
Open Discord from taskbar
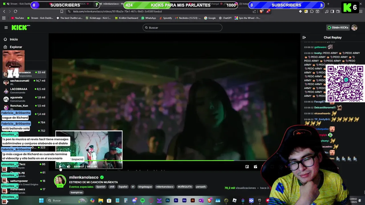[134, 200]
